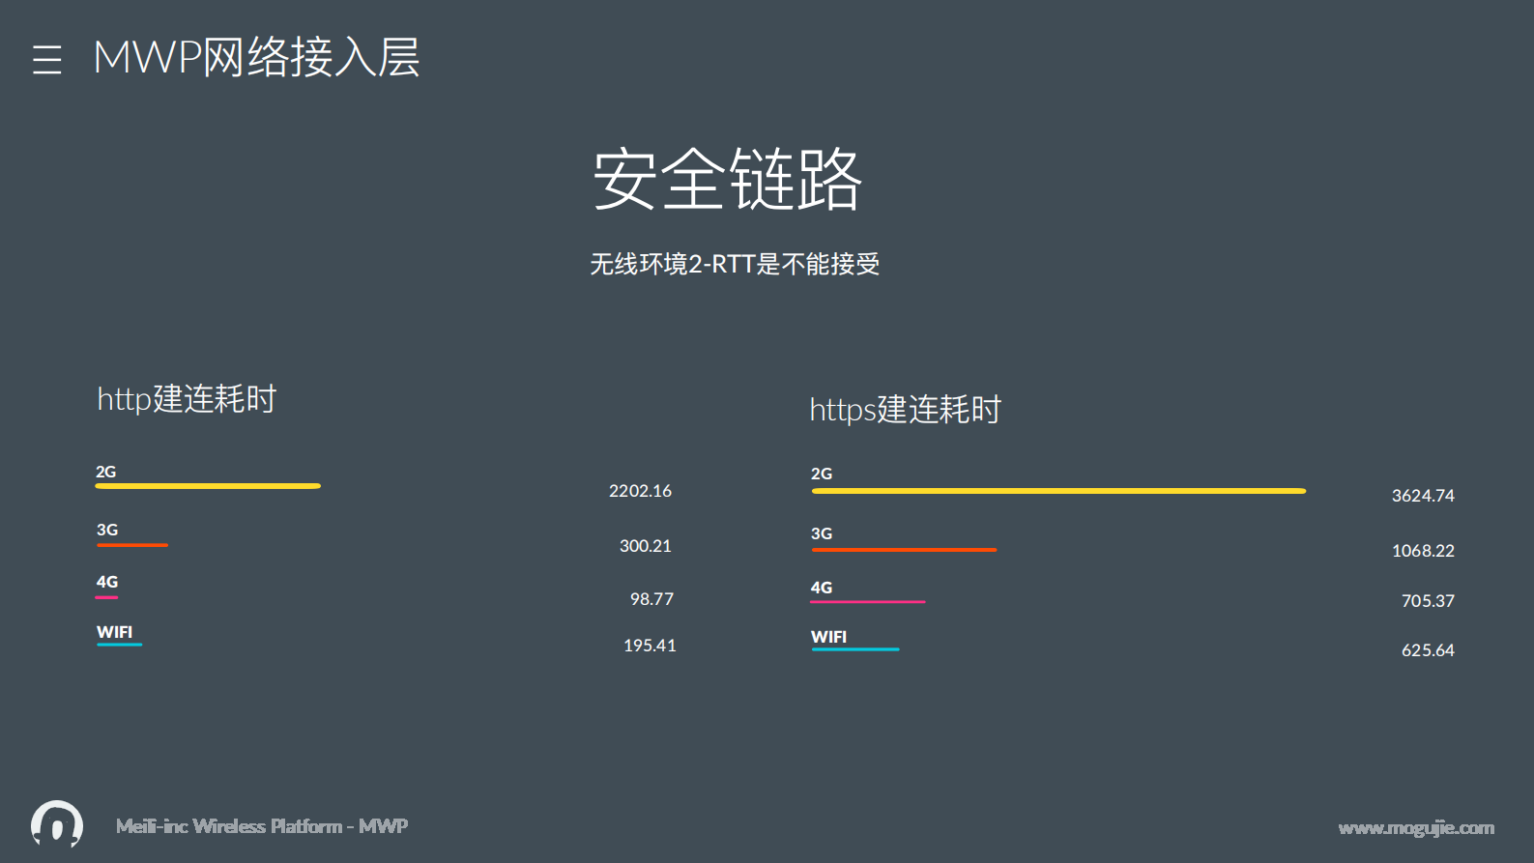Click the value 98.77
Screen dimensions: 1534x863
651,599
